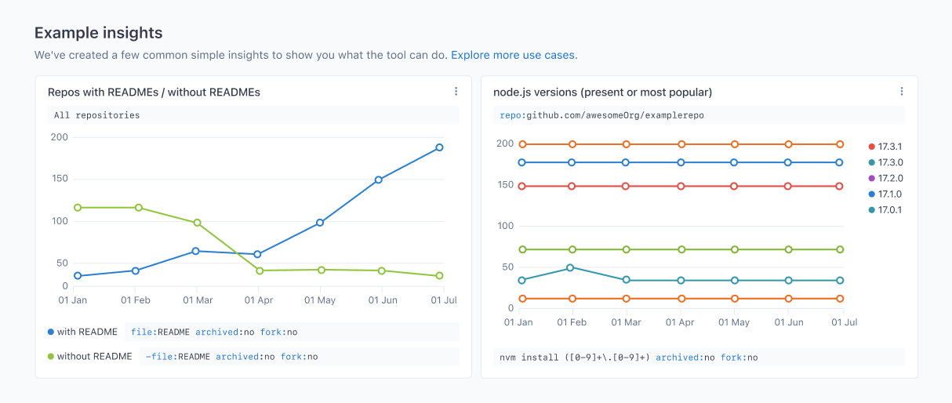The width and height of the screenshot is (952, 403).
Task: Click the teal peak point at 01 Feb
Action: coord(570,267)
